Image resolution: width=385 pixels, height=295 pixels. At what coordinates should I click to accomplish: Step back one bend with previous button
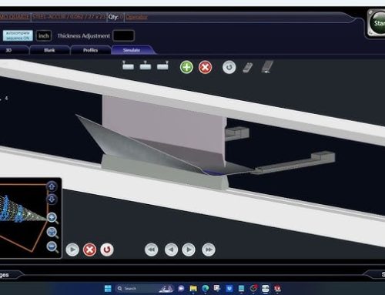[x=171, y=250]
